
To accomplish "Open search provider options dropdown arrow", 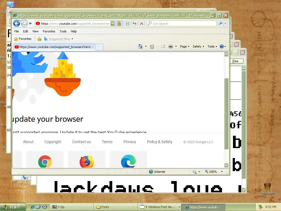I will pos(226,24).
